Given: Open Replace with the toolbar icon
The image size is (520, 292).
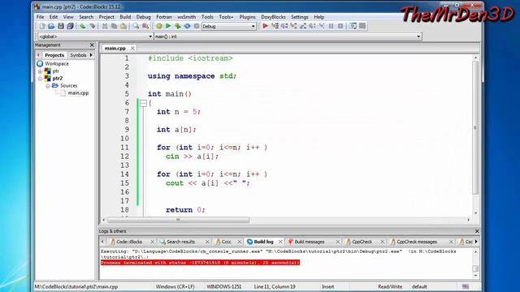Looking at the screenshot, I should [x=145, y=26].
